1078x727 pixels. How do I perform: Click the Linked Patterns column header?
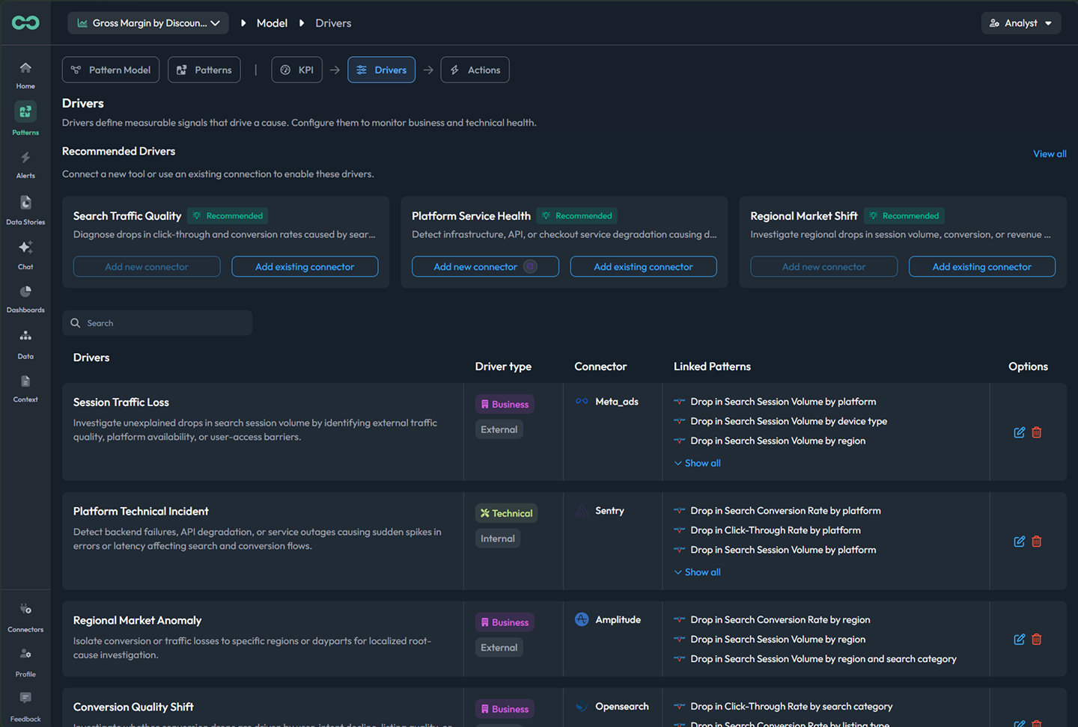tap(712, 366)
